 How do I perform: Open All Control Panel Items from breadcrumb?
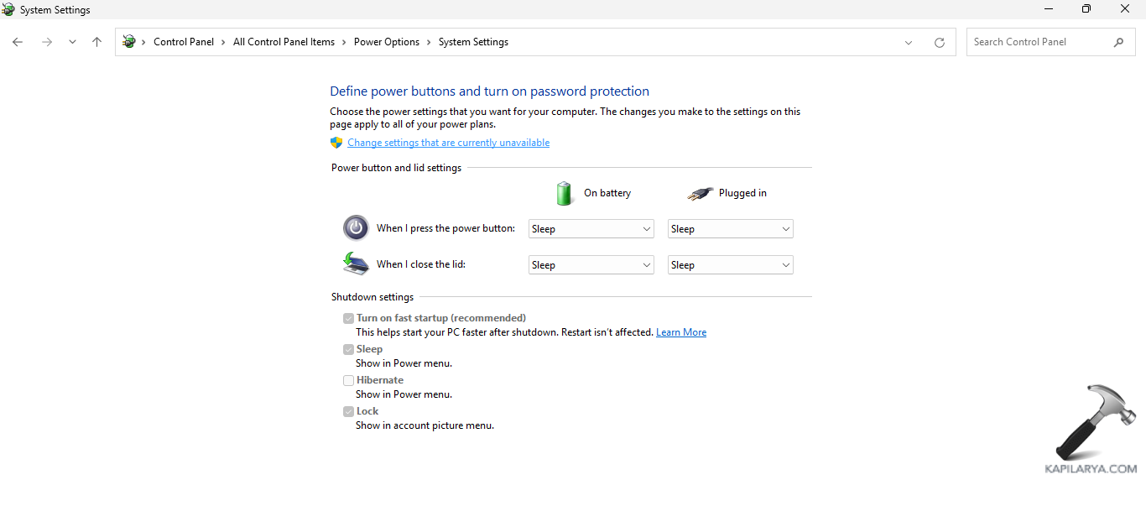click(284, 41)
